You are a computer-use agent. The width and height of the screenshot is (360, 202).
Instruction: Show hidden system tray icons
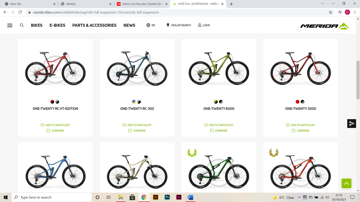(299, 197)
